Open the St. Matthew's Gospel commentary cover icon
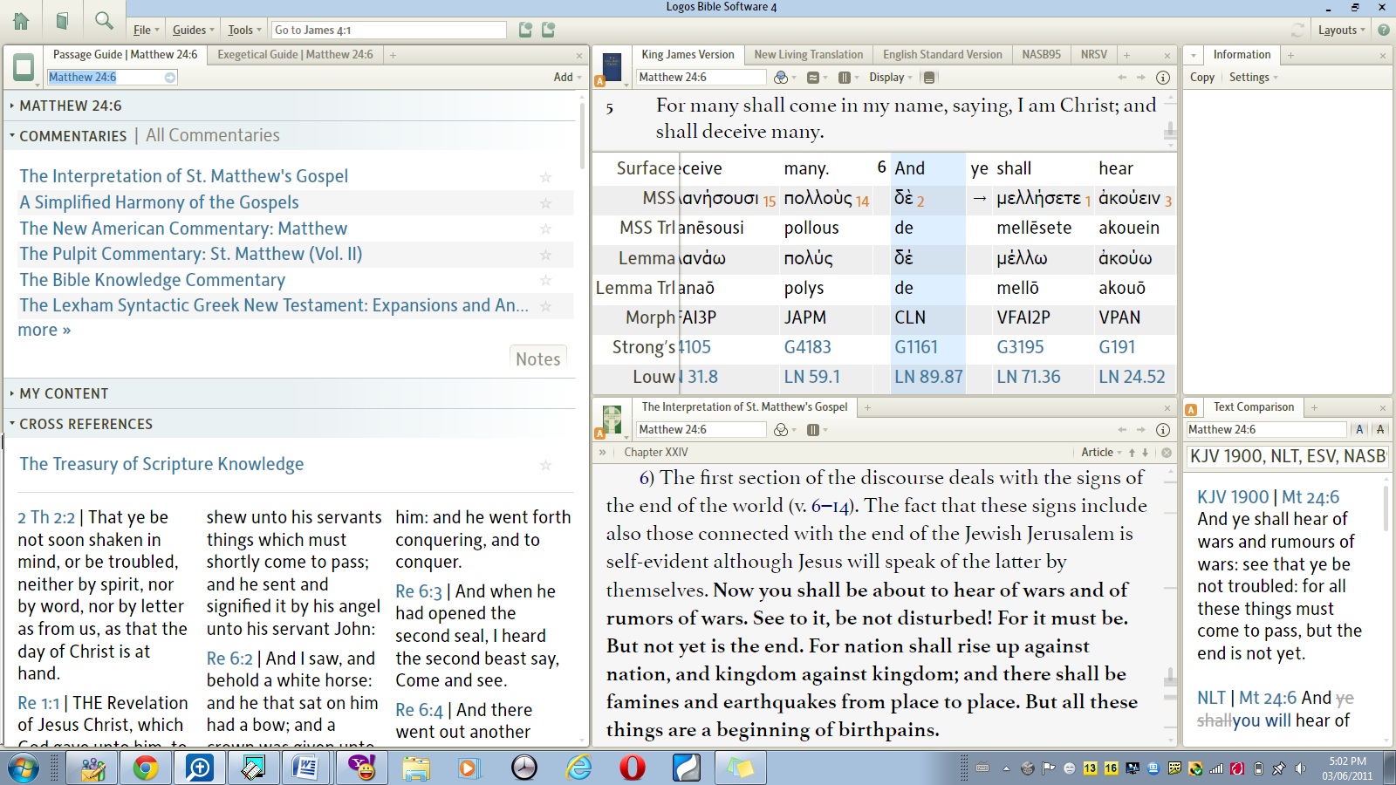Screen dimensions: 1396x785 pyautogui.click(x=612, y=419)
